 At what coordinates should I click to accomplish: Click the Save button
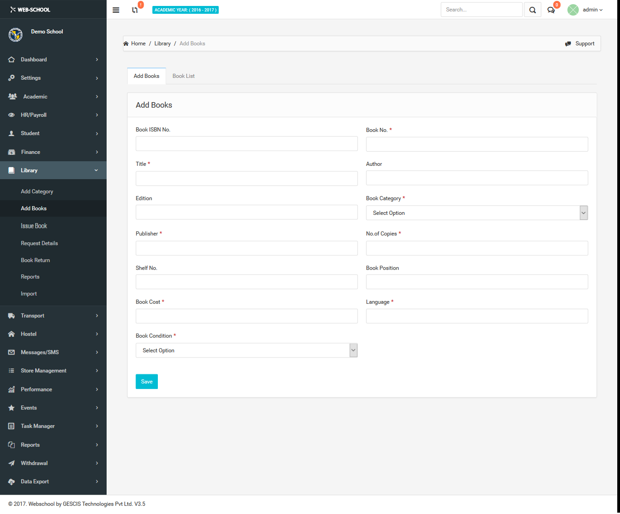[146, 381]
